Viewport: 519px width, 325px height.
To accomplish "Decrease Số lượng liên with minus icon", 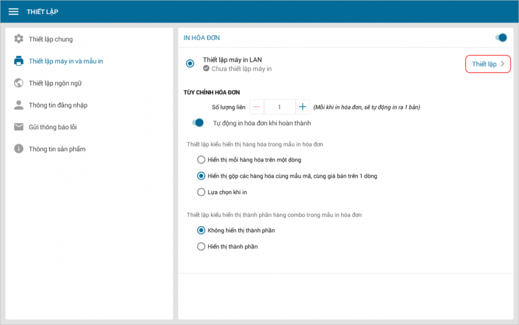I will [257, 107].
